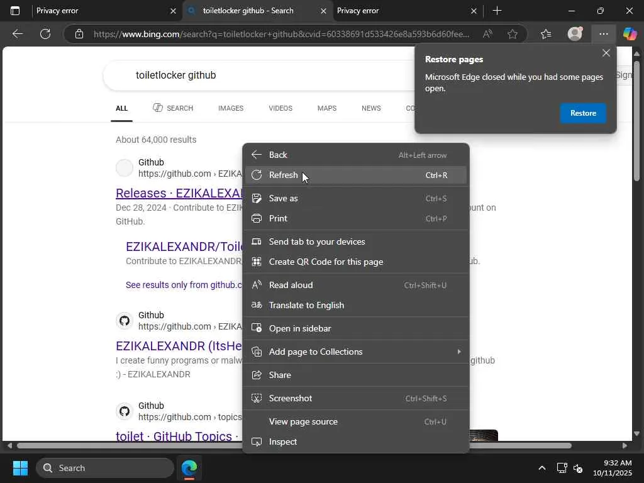The image size is (644, 483).
Task: Click the GitHub favicon beside the topics result
Action: tap(125, 411)
